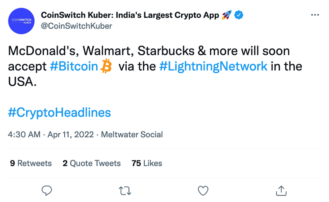Open the share upload icon
Viewport: 329px width, 202px height.
[x=281, y=190]
